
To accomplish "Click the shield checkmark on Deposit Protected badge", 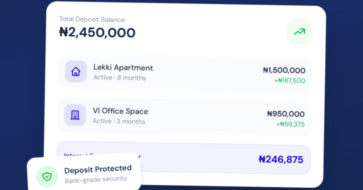I will (x=47, y=176).
